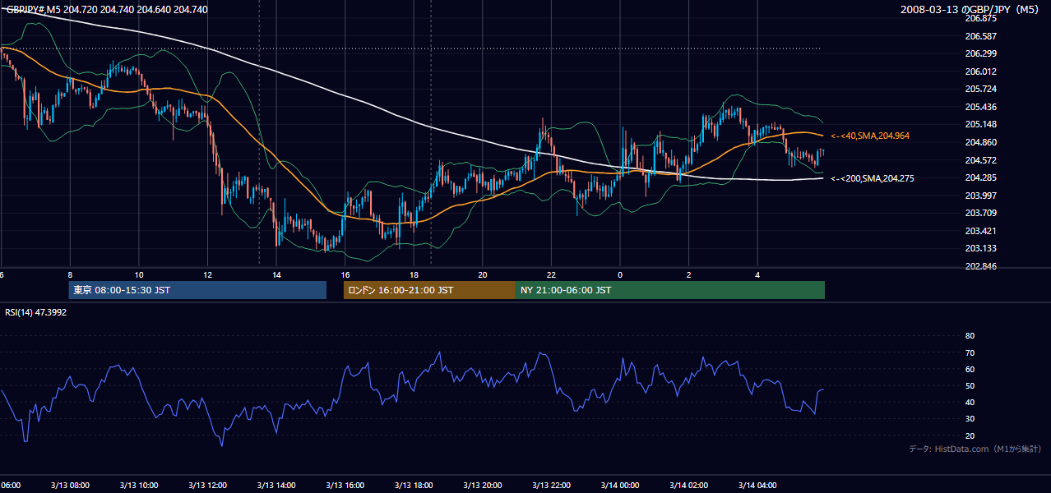Click price axis value 204.572
1051x493 pixels.
click(982, 160)
